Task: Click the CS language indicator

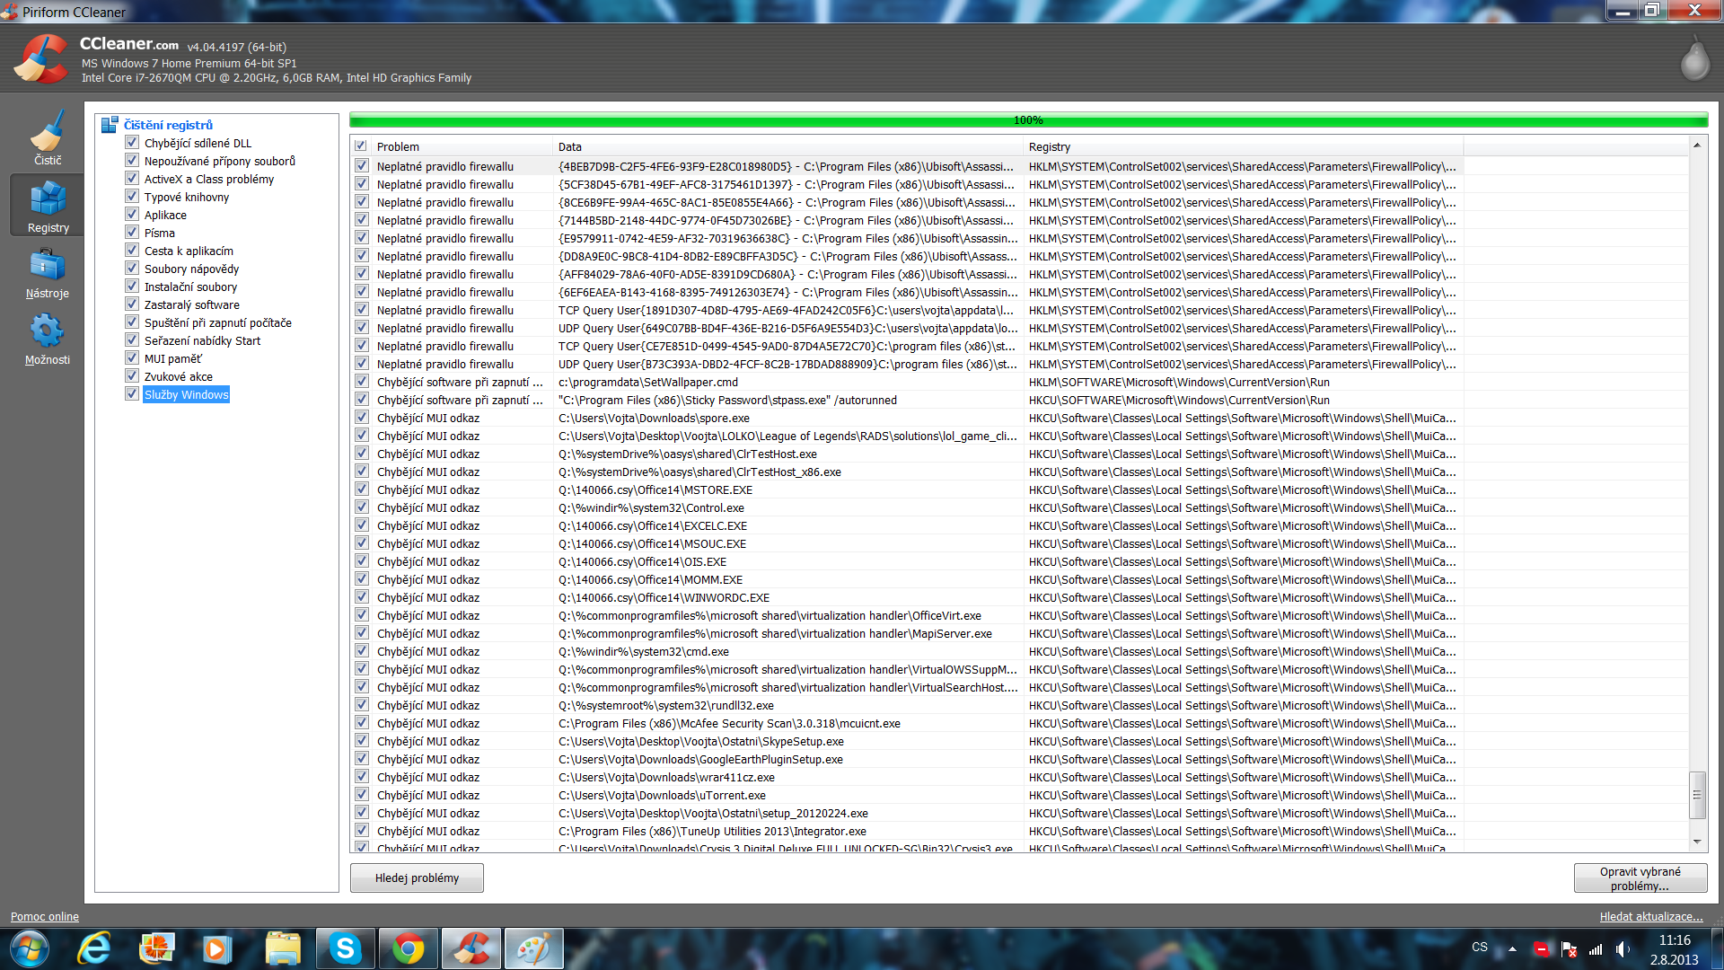Action: 1479,948
